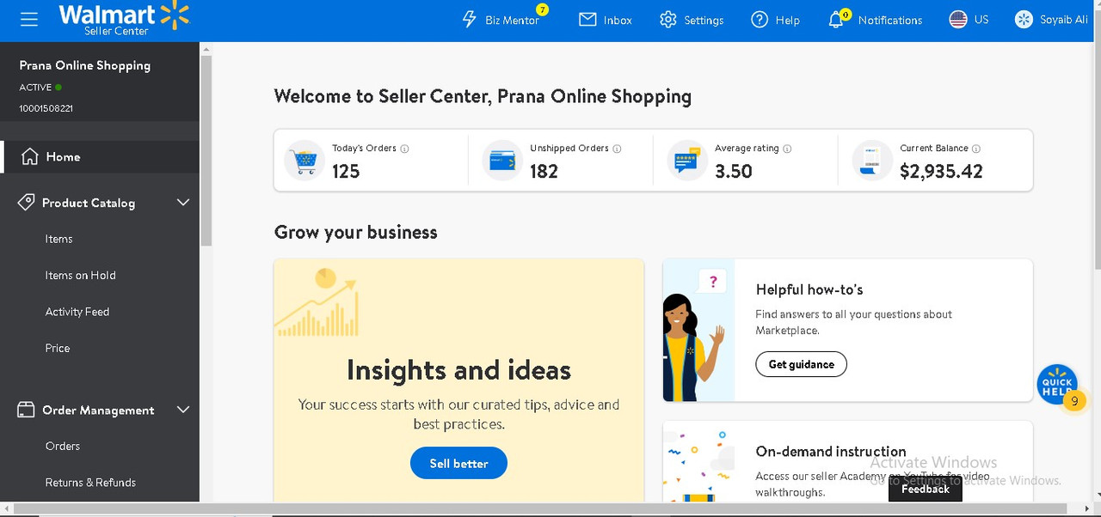1101x517 pixels.
Task: Click the Current Balance value $2,935.42
Action: tap(941, 171)
